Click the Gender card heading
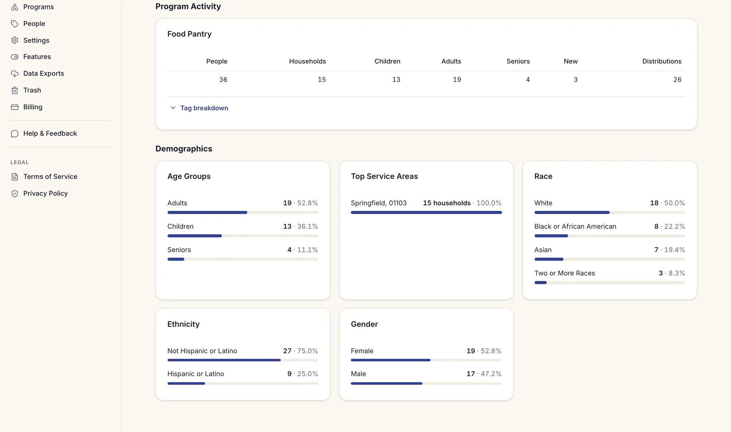The height and width of the screenshot is (432, 731). click(364, 324)
